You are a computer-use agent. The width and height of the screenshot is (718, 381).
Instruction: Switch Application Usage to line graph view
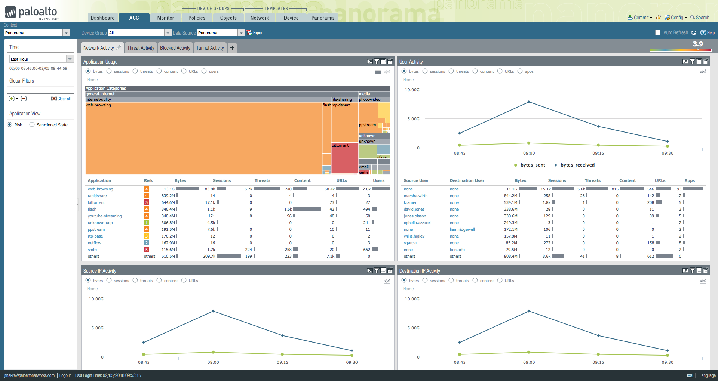[x=387, y=72]
